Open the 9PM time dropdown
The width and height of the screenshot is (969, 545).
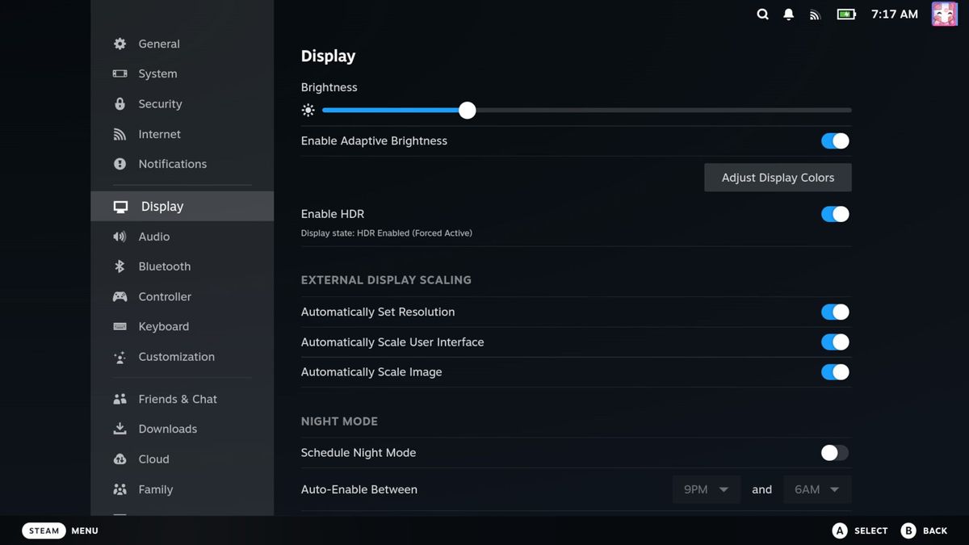point(706,489)
